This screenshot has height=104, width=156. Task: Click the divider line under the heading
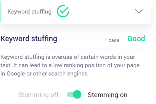pos(73,48)
